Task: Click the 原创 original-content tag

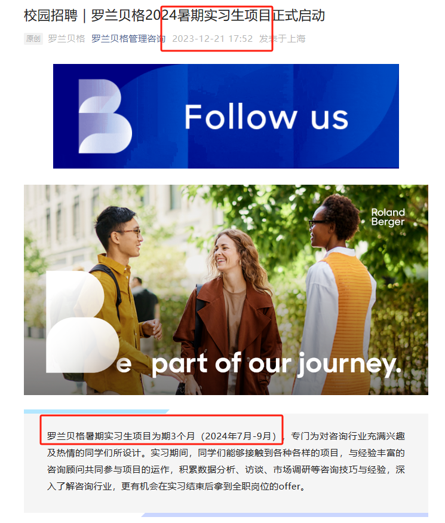Action: [33, 39]
